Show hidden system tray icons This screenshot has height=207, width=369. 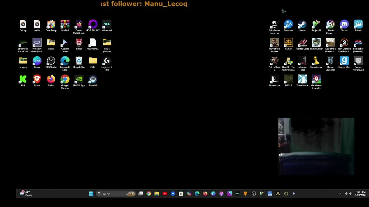click(x=340, y=194)
